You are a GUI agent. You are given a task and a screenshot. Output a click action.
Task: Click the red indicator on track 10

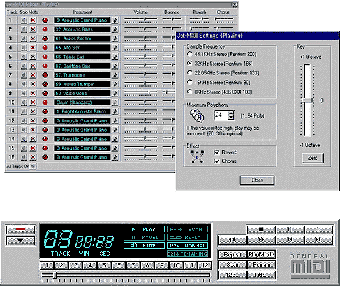(45, 102)
